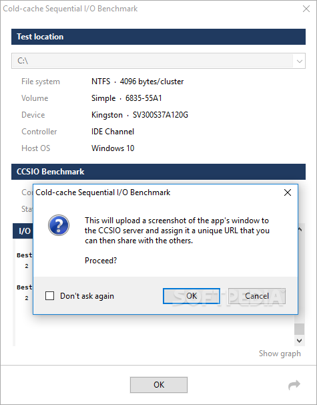The image size is (317, 405).
Task: Click the controller value IDE Channel
Action: click(x=113, y=132)
